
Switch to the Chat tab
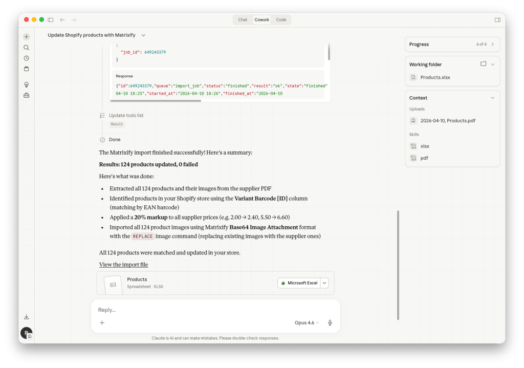[243, 20]
